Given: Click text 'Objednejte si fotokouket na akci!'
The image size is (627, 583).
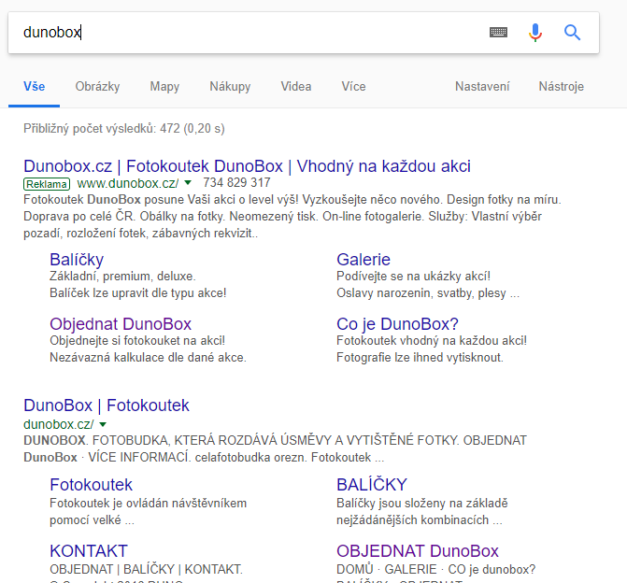Looking at the screenshot, I should 137,341.
